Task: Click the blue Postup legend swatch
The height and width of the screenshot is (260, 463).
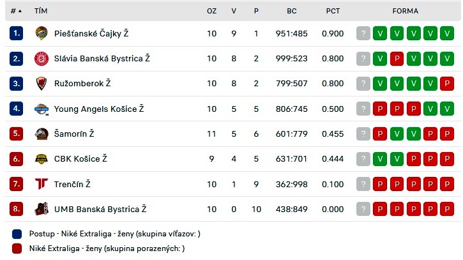Action: coord(17,234)
